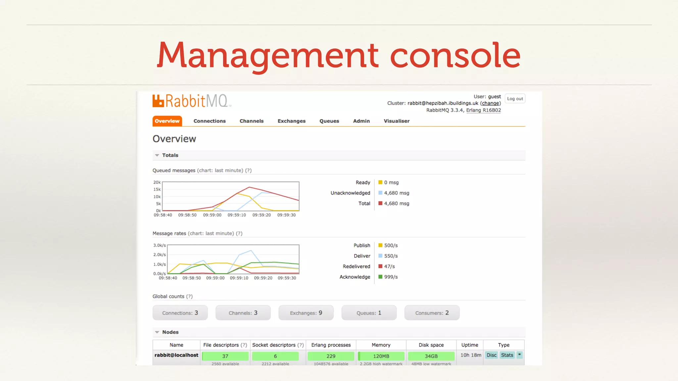678x381 pixels.
Task: Click the Memory column header
Action: [381, 345]
